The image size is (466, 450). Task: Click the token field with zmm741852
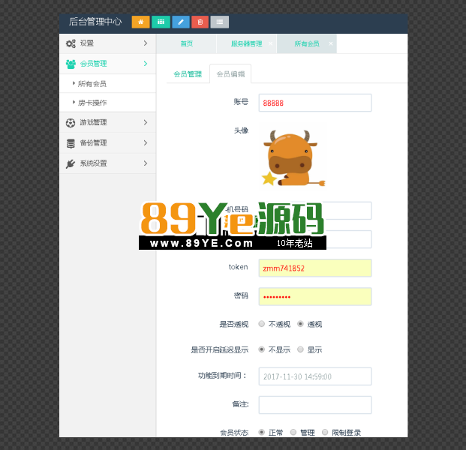[x=315, y=268]
